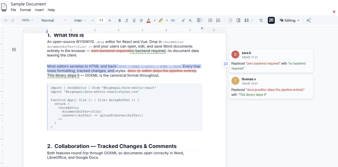Screen dimensions: 338x167
Task: Click the font size field showing 11
Action: 101,20
